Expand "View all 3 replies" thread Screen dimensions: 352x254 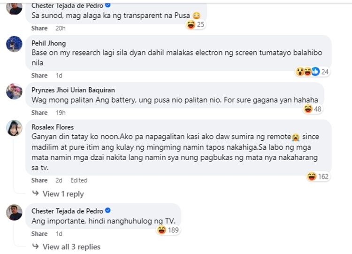[x=71, y=246]
